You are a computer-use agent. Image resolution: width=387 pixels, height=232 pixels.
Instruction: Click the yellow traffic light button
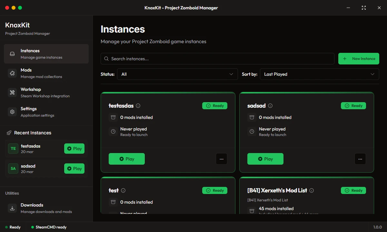[13, 8]
